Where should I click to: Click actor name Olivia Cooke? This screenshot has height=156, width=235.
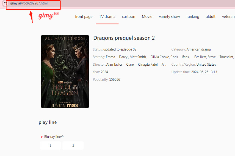click(x=160, y=57)
